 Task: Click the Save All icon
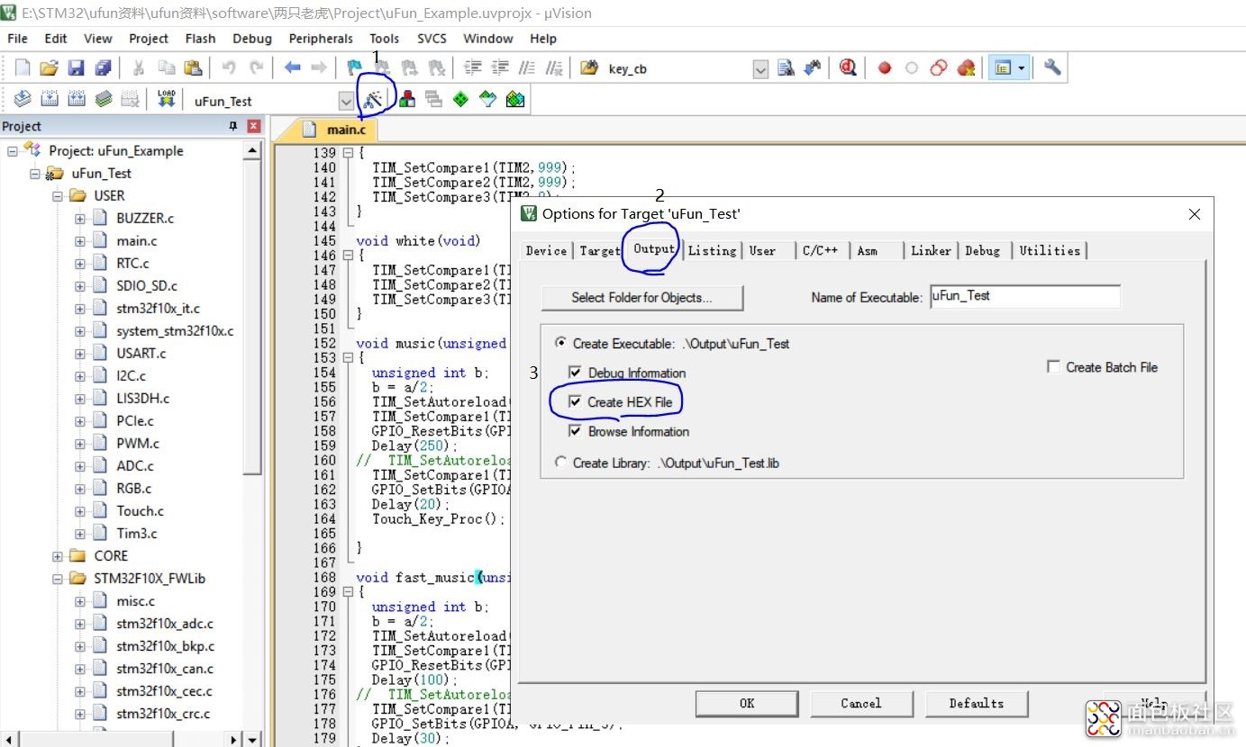[x=104, y=68]
